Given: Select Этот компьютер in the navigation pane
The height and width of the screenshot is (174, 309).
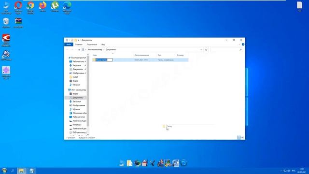Looking at the screenshot, I should [77, 90].
